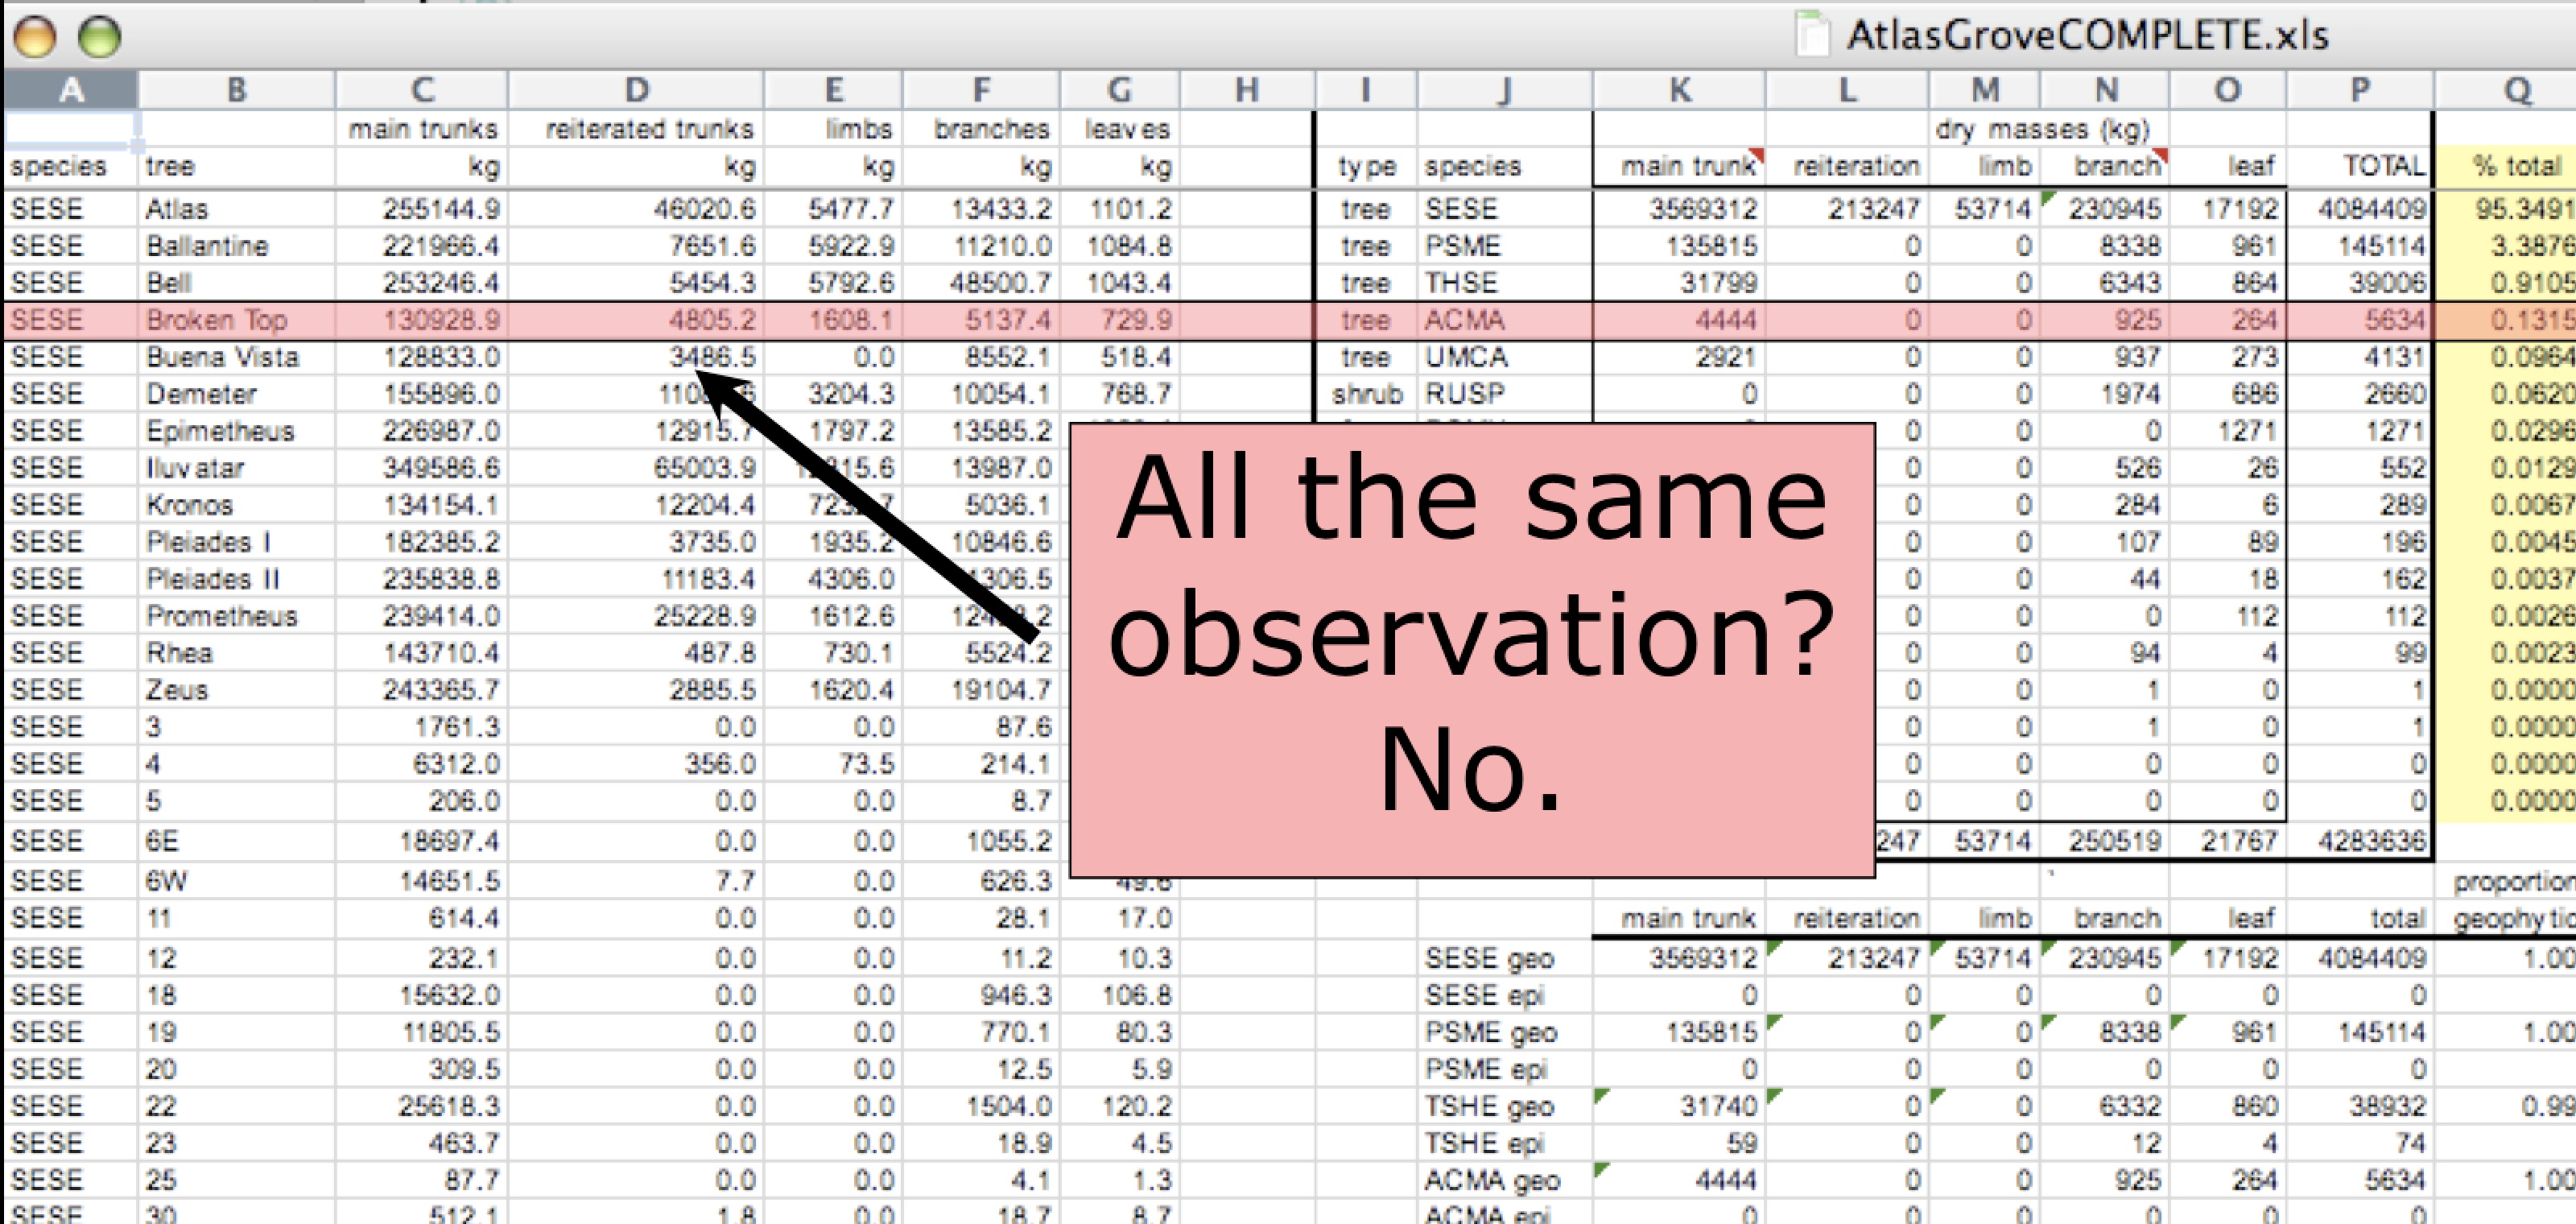Click the green zoom window button

99,37
